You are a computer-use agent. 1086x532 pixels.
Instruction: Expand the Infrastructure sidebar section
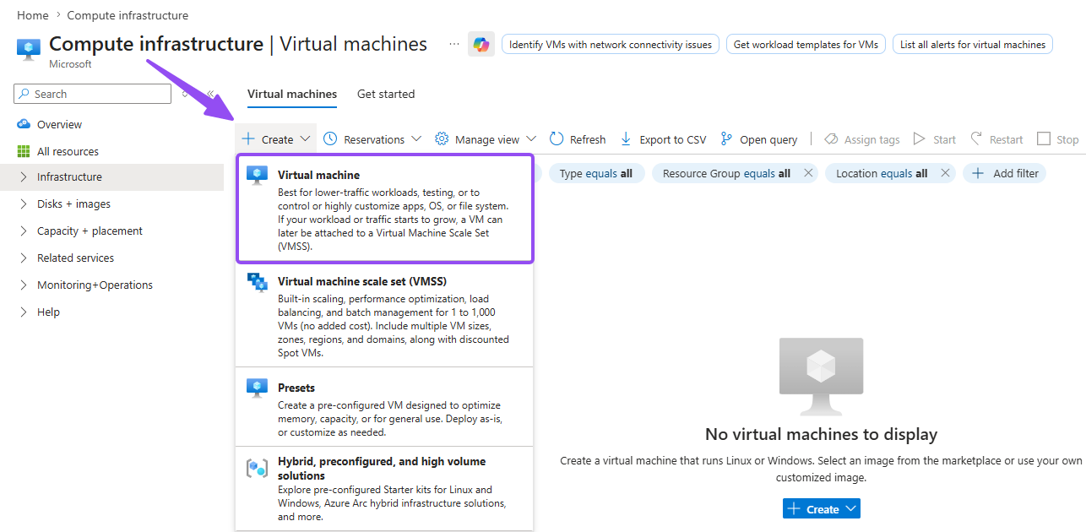[x=24, y=176]
